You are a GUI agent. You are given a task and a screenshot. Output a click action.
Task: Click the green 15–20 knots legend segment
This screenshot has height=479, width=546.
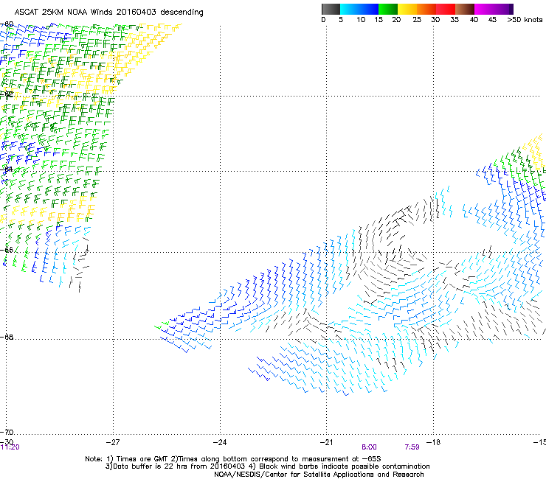(x=388, y=9)
